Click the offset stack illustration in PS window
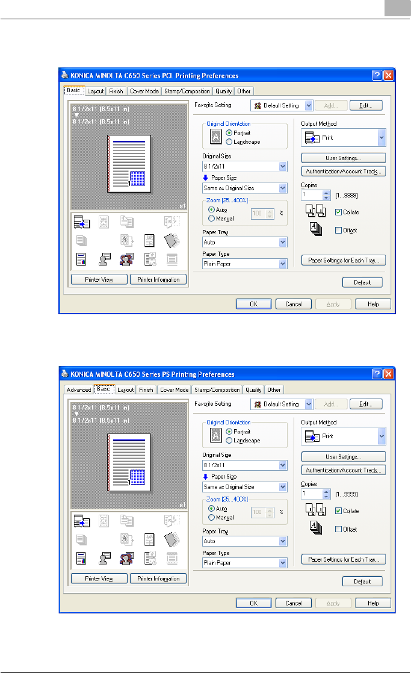The image size is (411, 673). click(x=316, y=528)
